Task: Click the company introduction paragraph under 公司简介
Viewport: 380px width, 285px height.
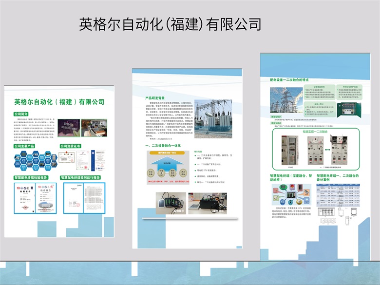Action: click(34, 130)
